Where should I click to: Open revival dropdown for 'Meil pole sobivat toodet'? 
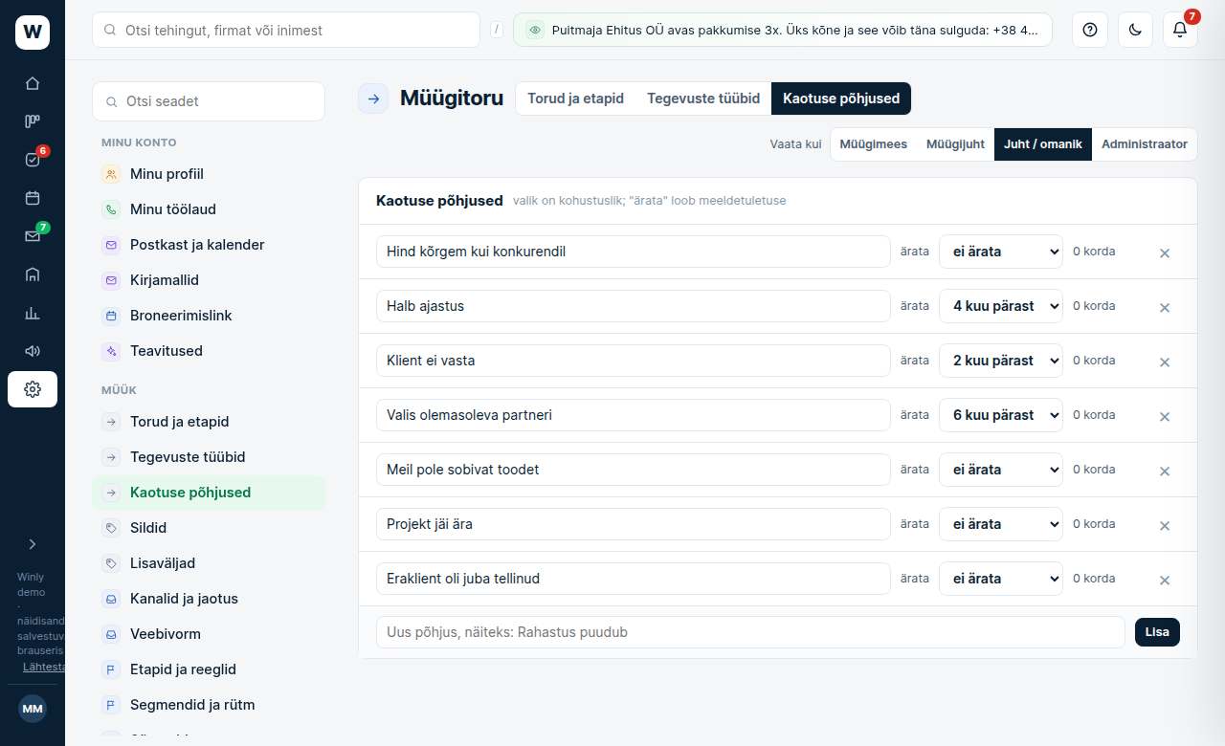click(1001, 470)
